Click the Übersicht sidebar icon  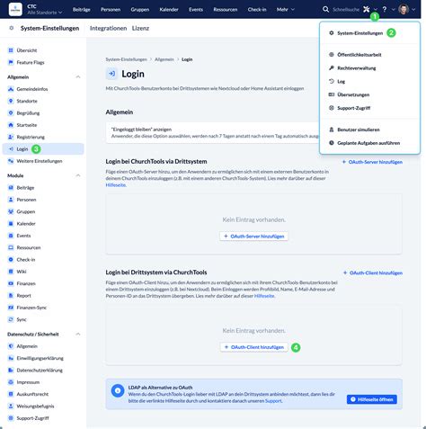click(x=11, y=50)
